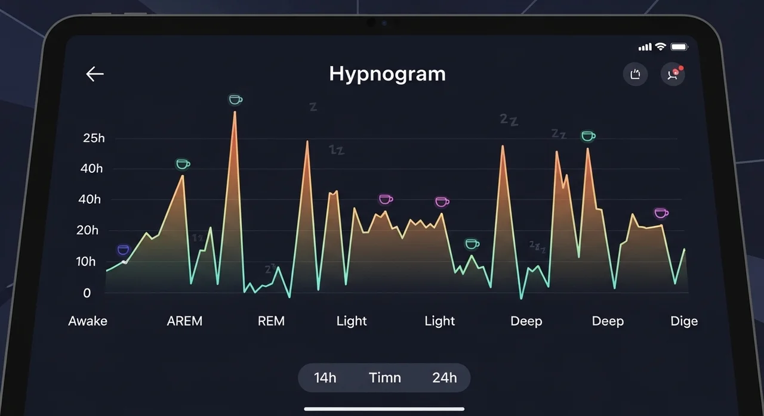Tap the green cup marker above the tallest peak

pos(235,100)
